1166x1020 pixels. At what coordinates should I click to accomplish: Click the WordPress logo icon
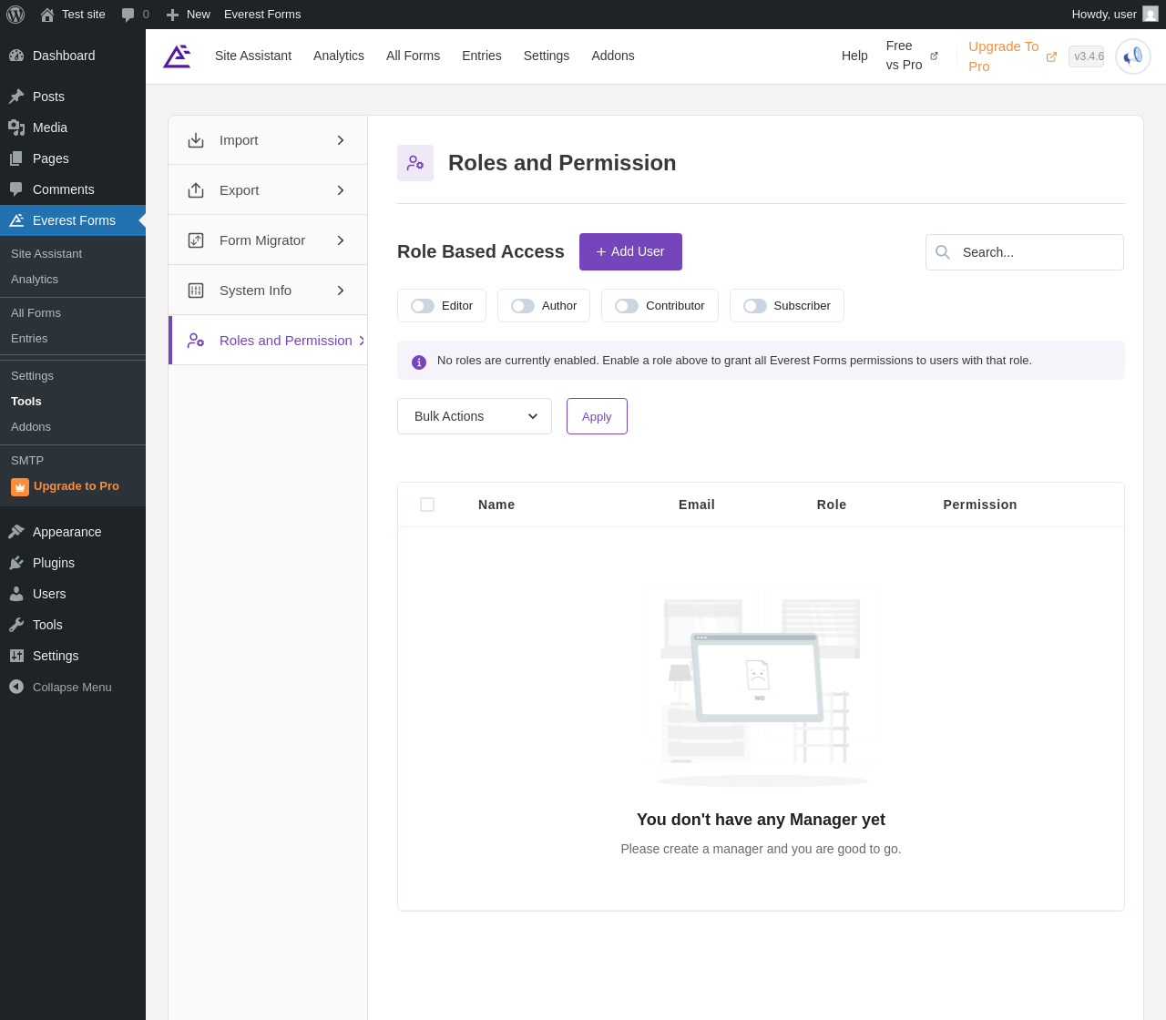coord(15,15)
